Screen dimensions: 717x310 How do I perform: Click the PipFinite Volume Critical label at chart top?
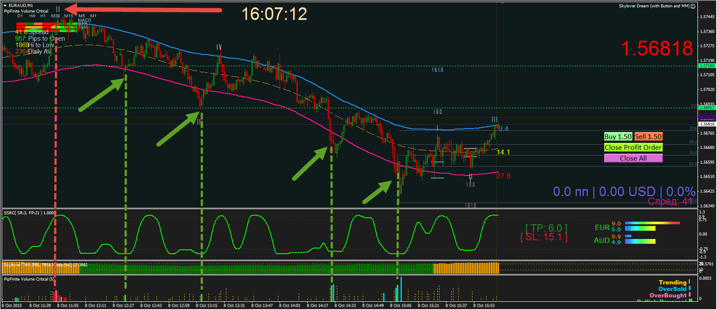coord(26,11)
